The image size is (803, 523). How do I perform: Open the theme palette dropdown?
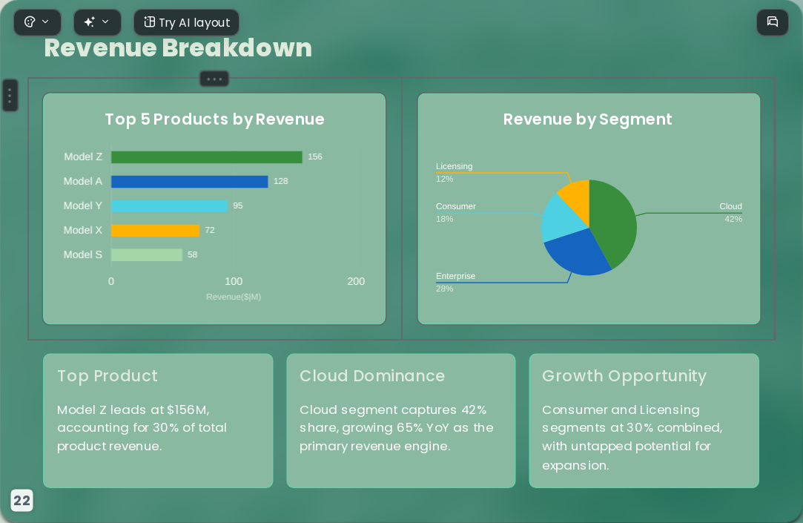[x=37, y=22]
